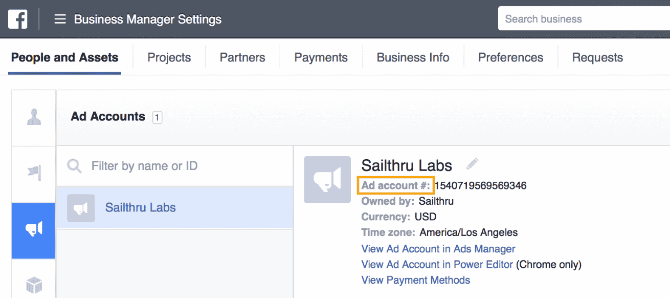The height and width of the screenshot is (298, 670).
Task: Open the hamburger menu icon
Action: point(60,19)
